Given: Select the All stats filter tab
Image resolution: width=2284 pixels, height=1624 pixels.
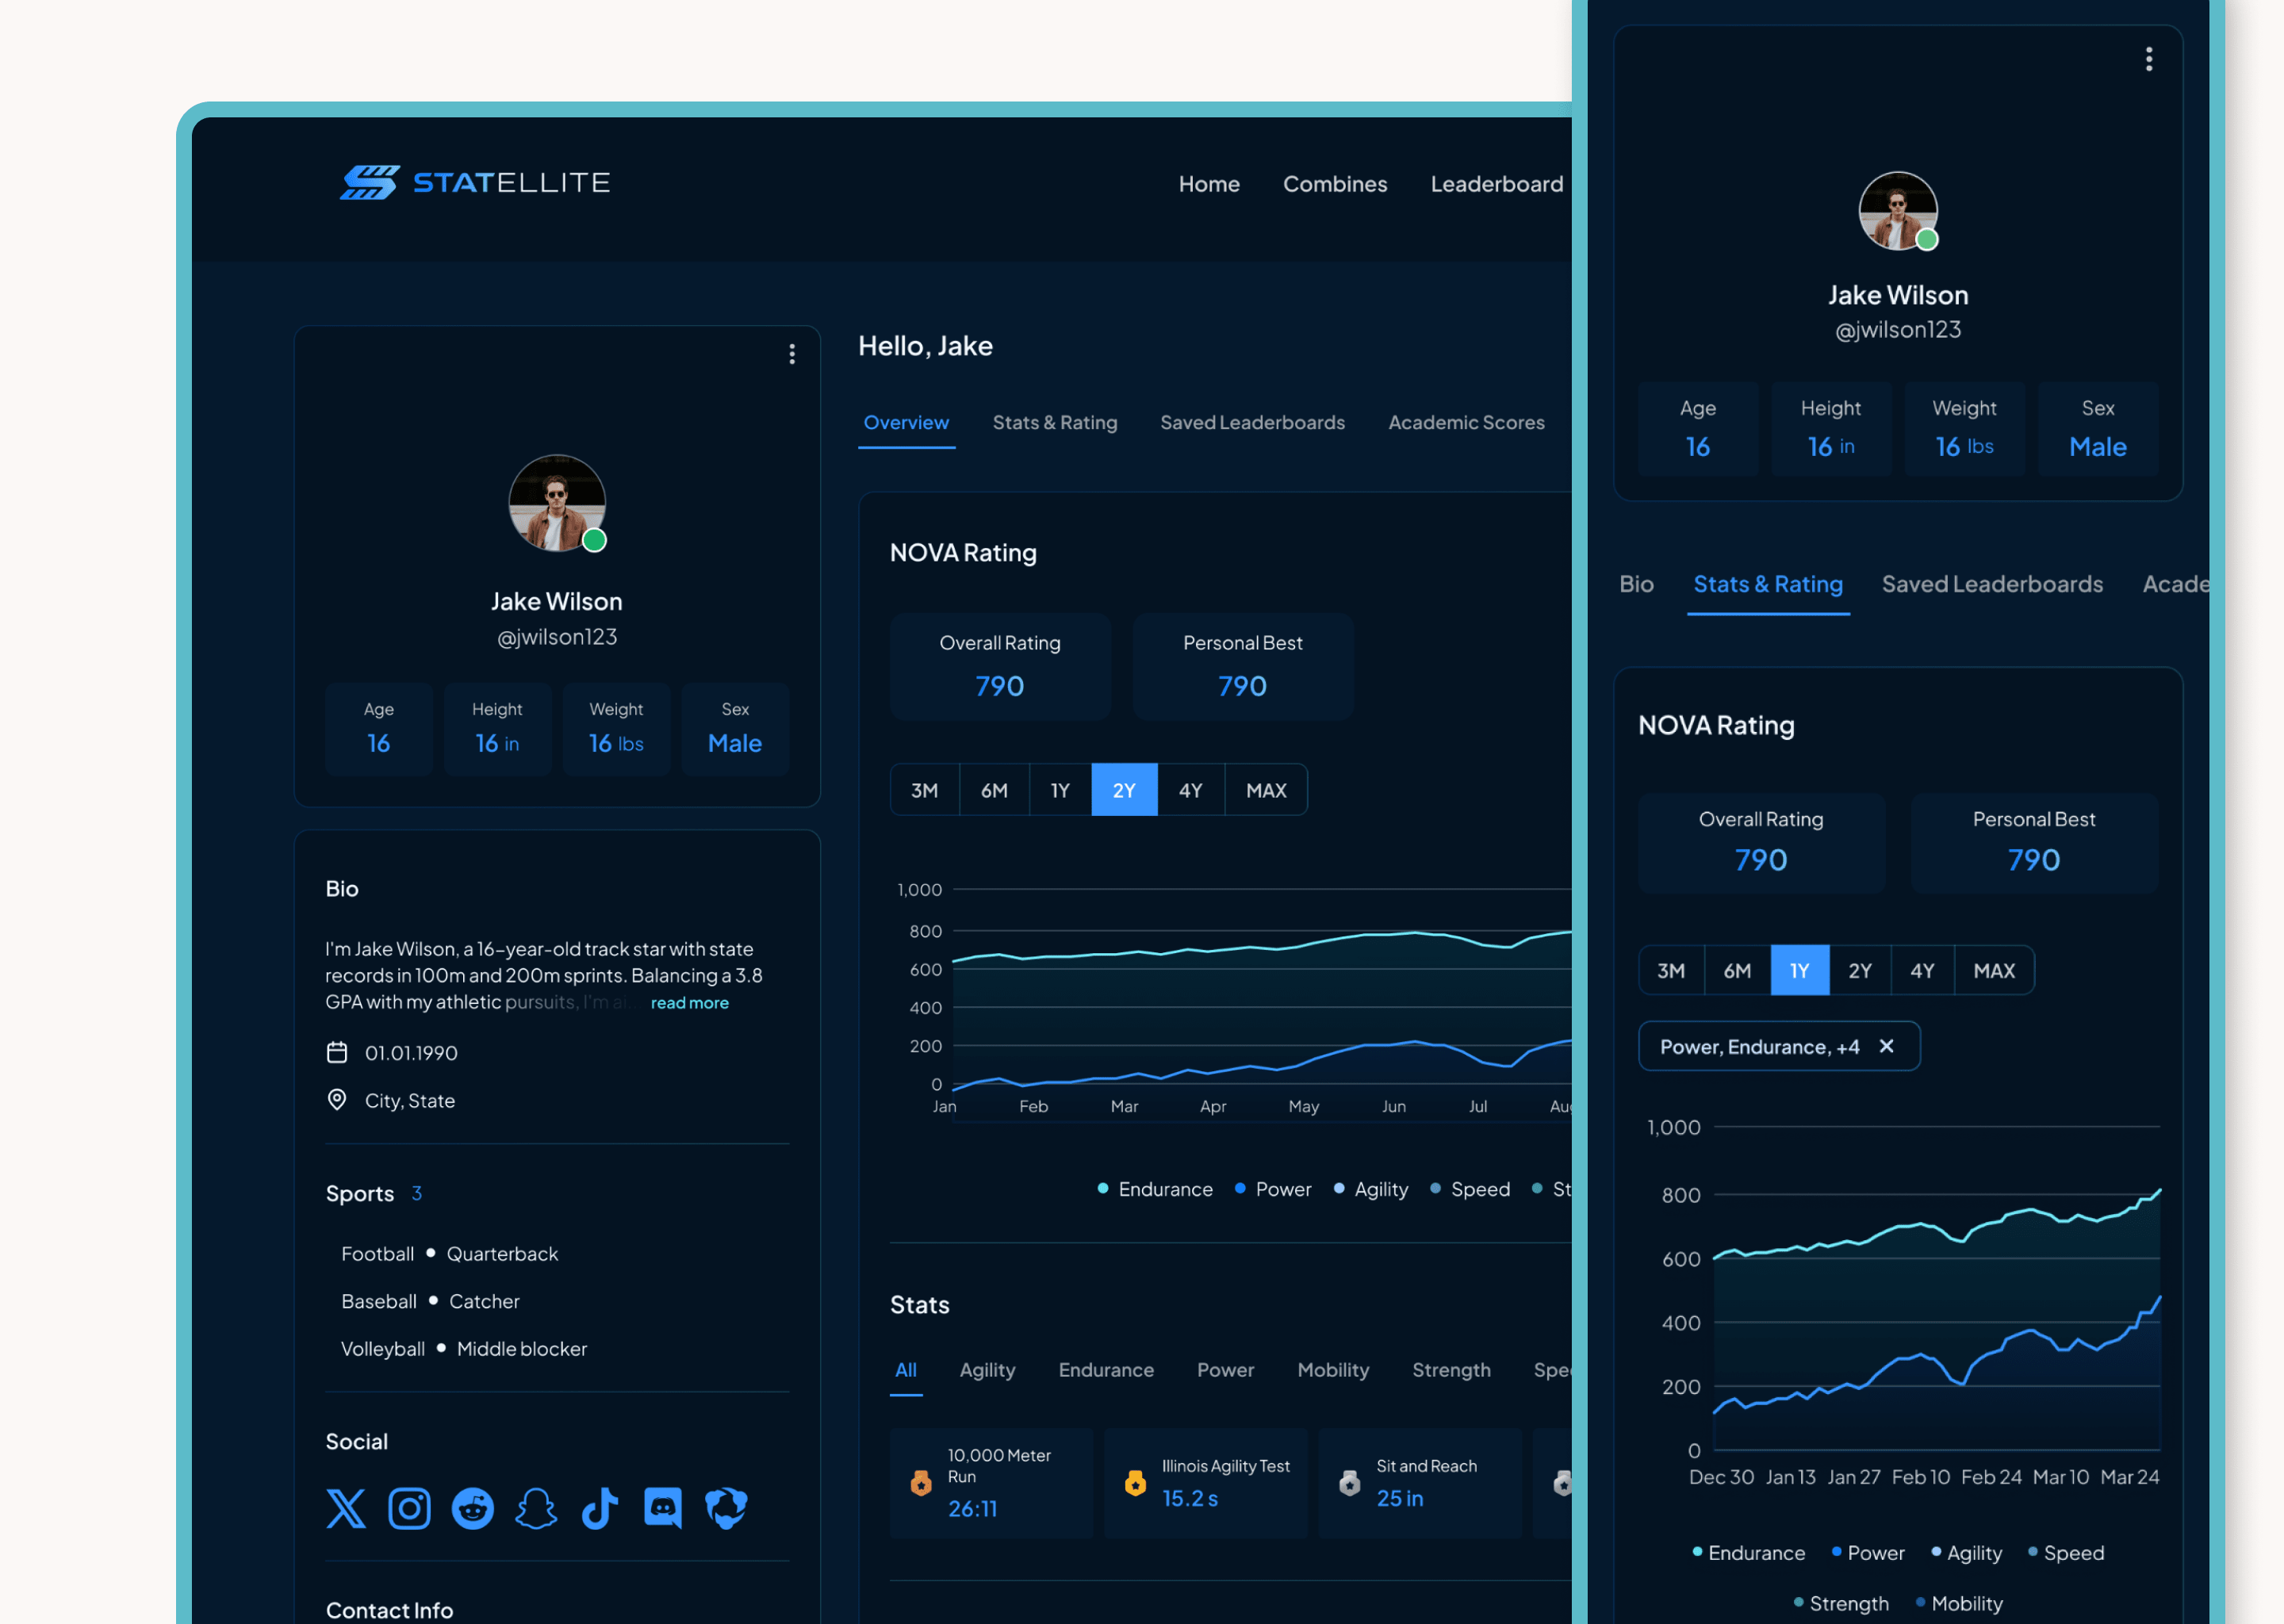Looking at the screenshot, I should [x=906, y=1370].
